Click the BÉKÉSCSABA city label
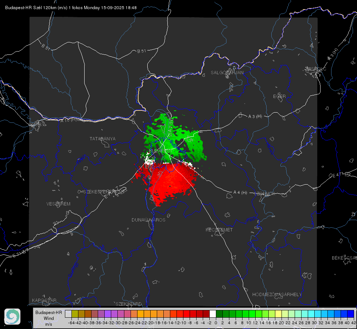Image resolution: width=357 pixels, height=329 pixels. pos(344,258)
